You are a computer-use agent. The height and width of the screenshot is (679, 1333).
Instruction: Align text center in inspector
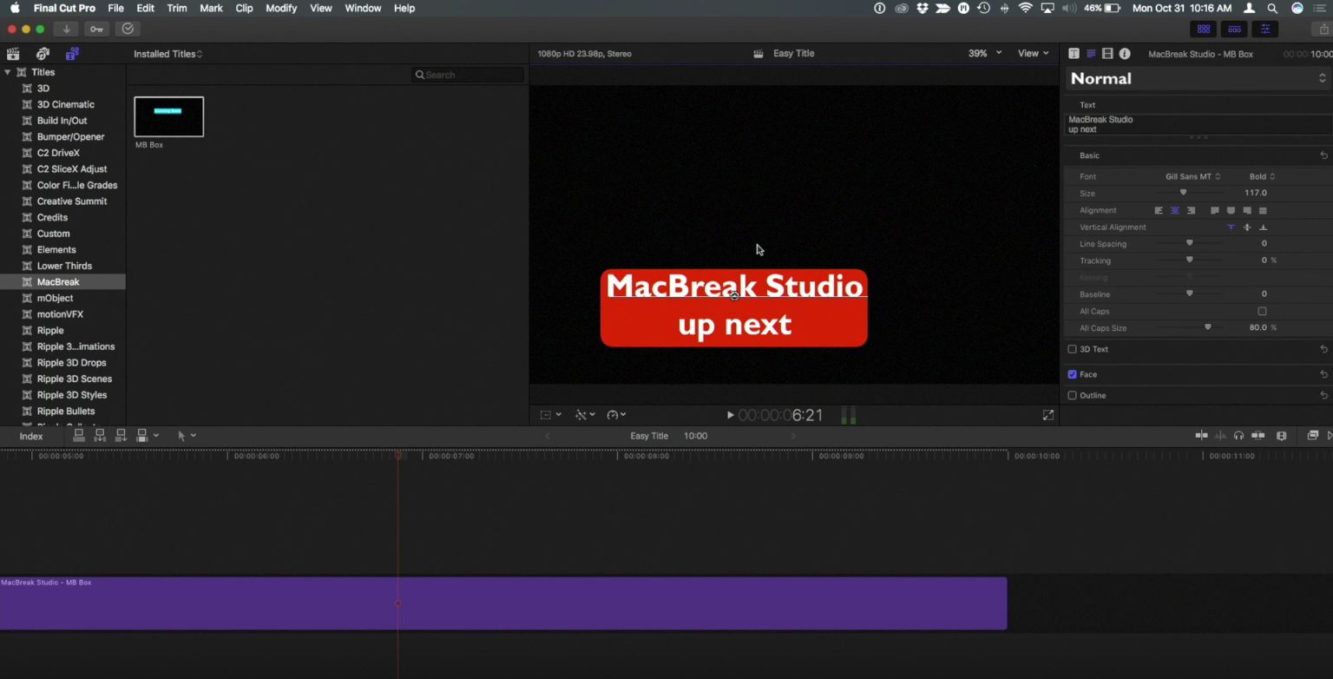1174,210
